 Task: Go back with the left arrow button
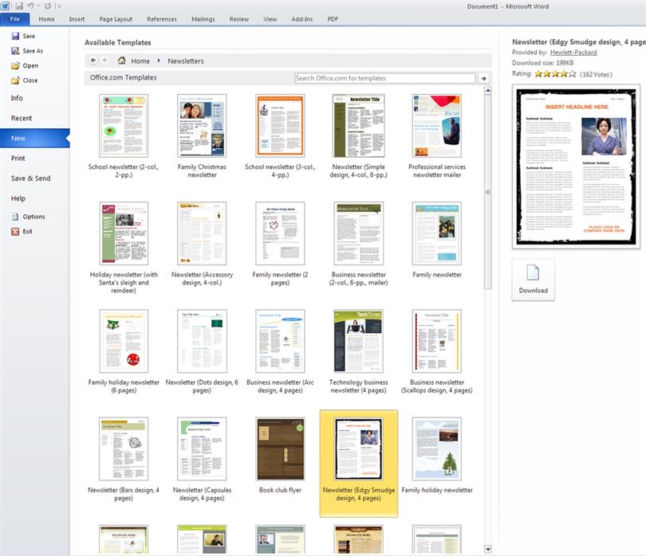[x=93, y=61]
